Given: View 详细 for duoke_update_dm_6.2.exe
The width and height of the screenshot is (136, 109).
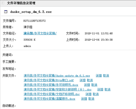Looking at the screenshot, I should point(99,75).
